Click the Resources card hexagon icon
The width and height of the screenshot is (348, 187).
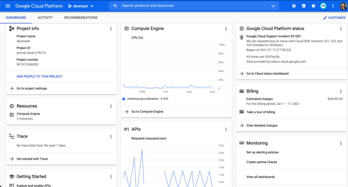tap(12, 106)
